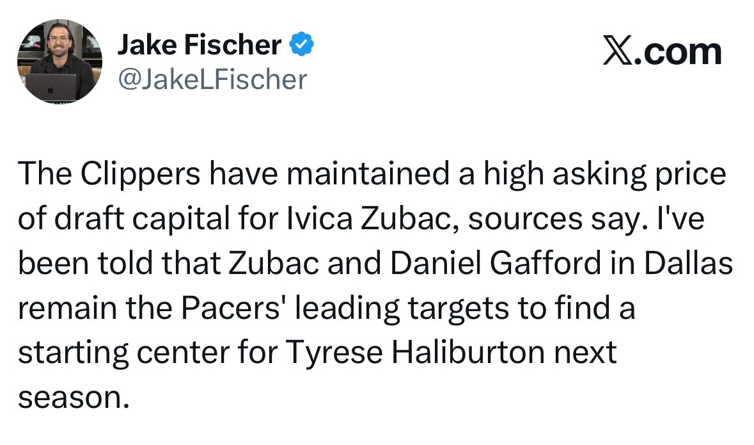Click the word "sources" in the tweet
This screenshot has width=754, height=445.
[x=525, y=220]
